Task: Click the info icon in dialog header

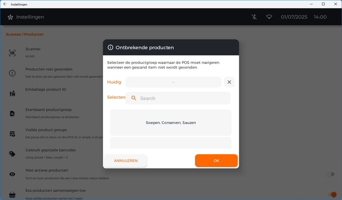Action: click(110, 47)
